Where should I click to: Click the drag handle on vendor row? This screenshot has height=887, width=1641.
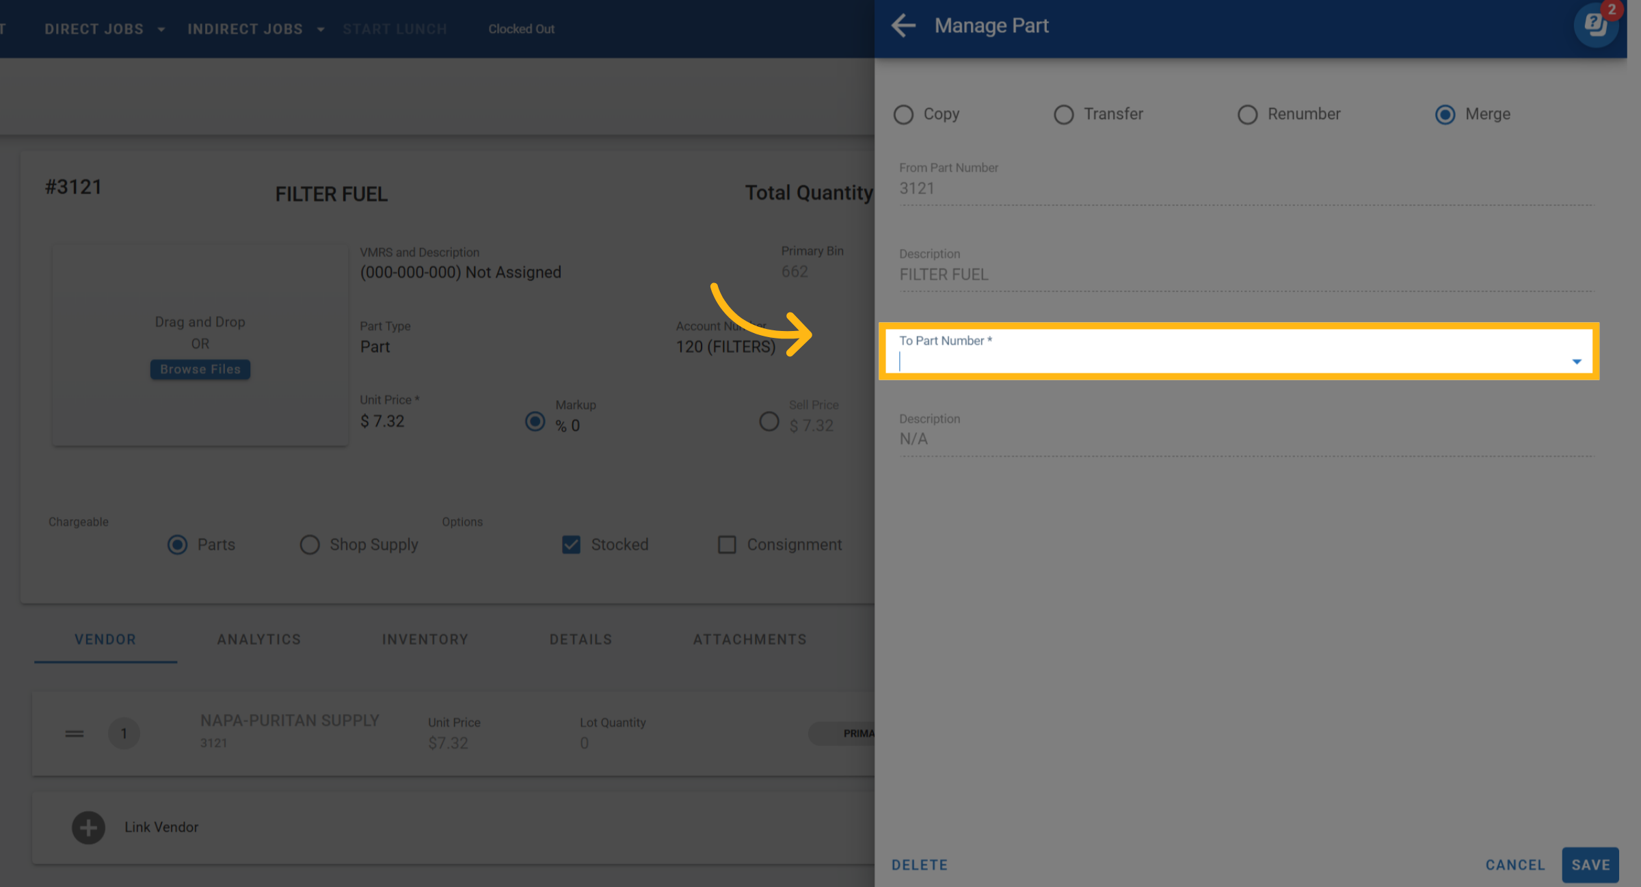[75, 734]
